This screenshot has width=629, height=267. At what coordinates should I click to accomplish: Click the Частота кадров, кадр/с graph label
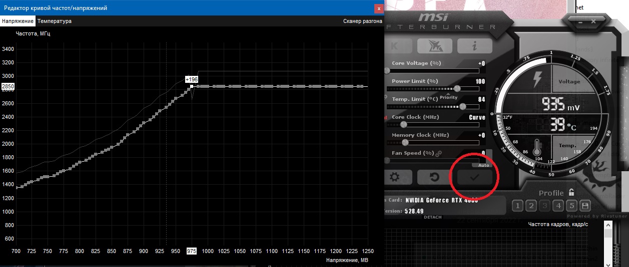[x=558, y=225]
